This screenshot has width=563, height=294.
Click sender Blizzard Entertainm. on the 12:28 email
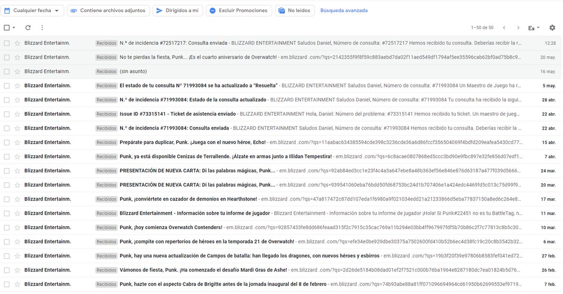click(47, 43)
